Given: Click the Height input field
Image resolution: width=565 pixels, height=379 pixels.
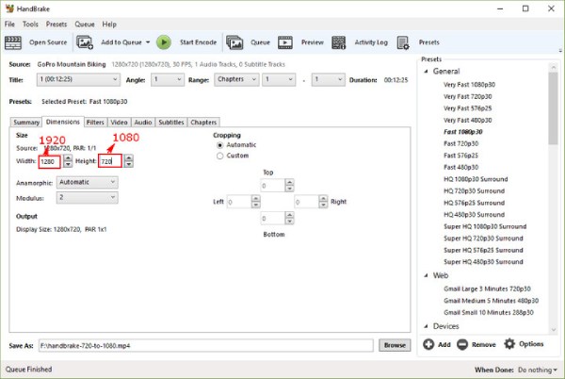Looking at the screenshot, I should (110, 161).
